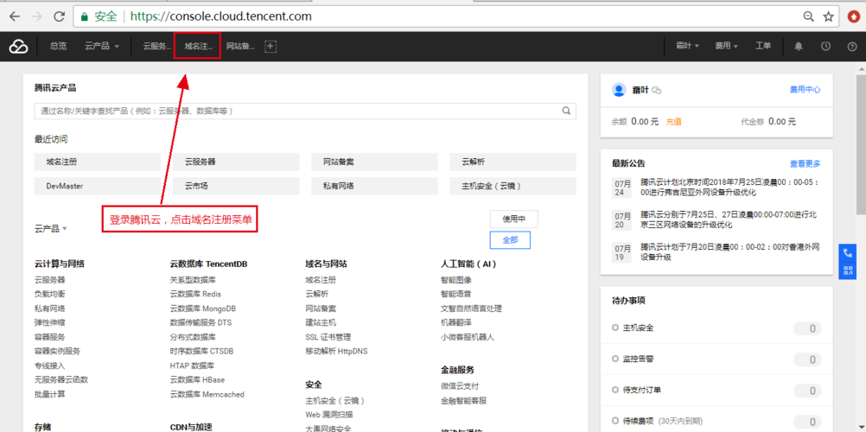Open 机器翻译 link
This screenshot has height=432, width=866.
[456, 322]
